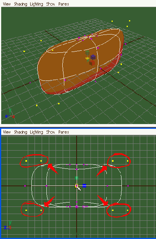Click the red manipulator cube in perspective viewport
The height and width of the screenshot is (239, 156).
pos(92,63)
